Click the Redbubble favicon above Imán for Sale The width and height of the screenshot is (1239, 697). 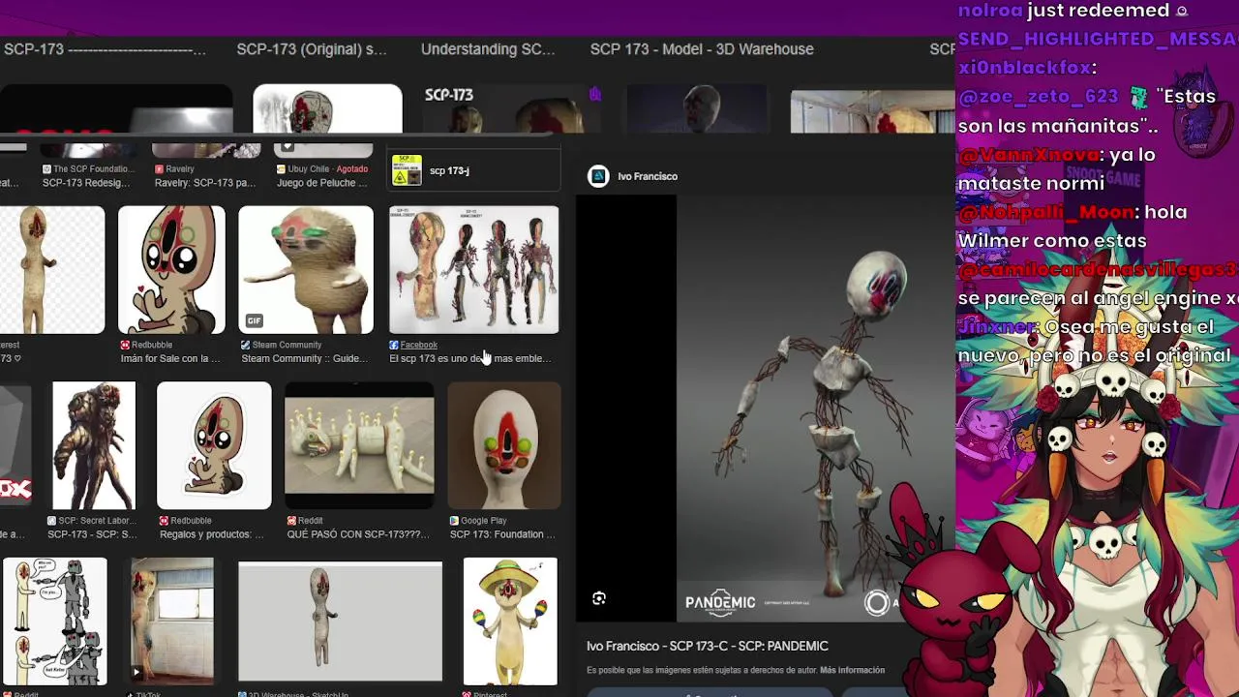125,345
